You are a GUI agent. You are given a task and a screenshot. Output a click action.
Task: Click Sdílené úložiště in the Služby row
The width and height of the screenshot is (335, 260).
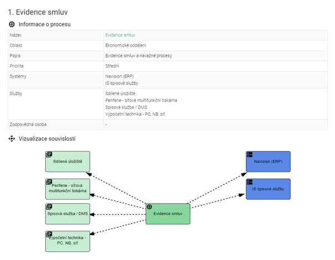[120, 93]
